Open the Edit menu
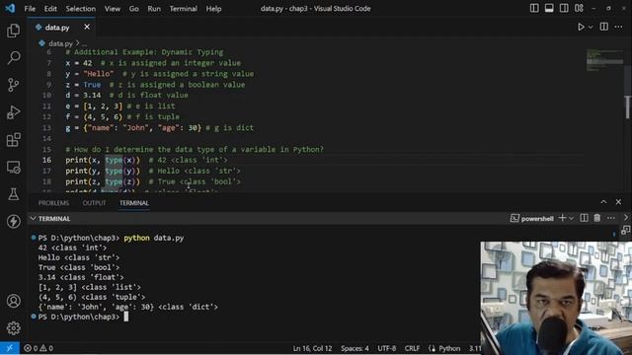This screenshot has height=355, width=632. pyautogui.click(x=50, y=9)
